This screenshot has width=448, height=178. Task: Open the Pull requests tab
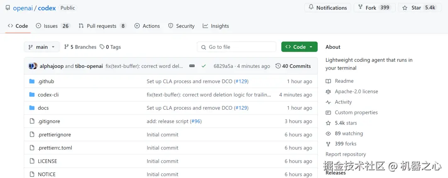[x=102, y=26]
